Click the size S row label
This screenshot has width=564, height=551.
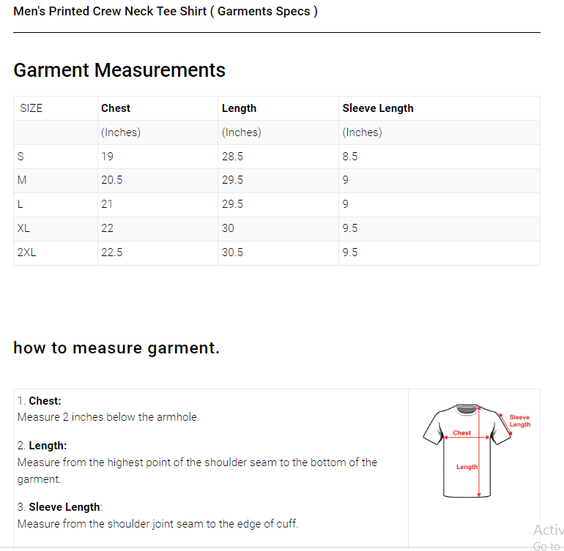click(x=21, y=157)
